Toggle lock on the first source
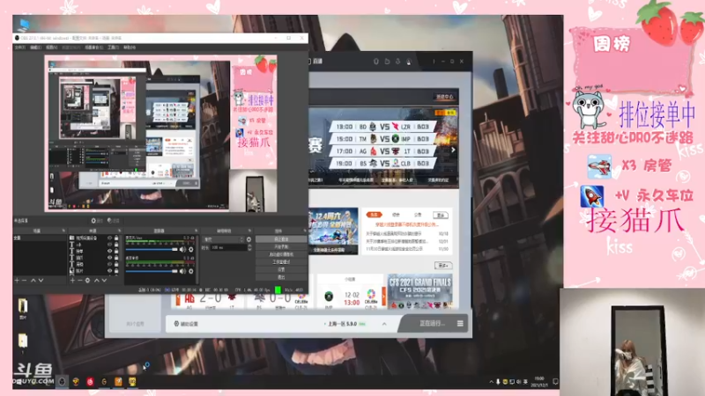Viewport: 705px width, 396px height. pos(116,238)
